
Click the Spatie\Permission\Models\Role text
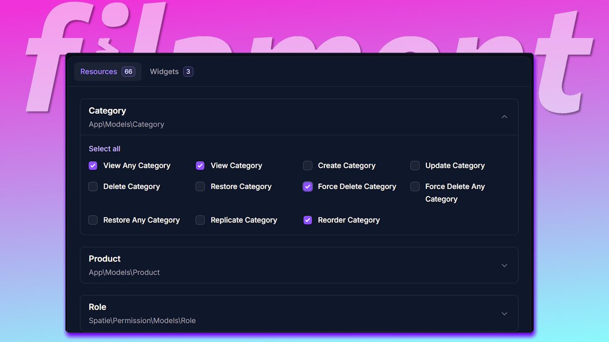coord(142,320)
